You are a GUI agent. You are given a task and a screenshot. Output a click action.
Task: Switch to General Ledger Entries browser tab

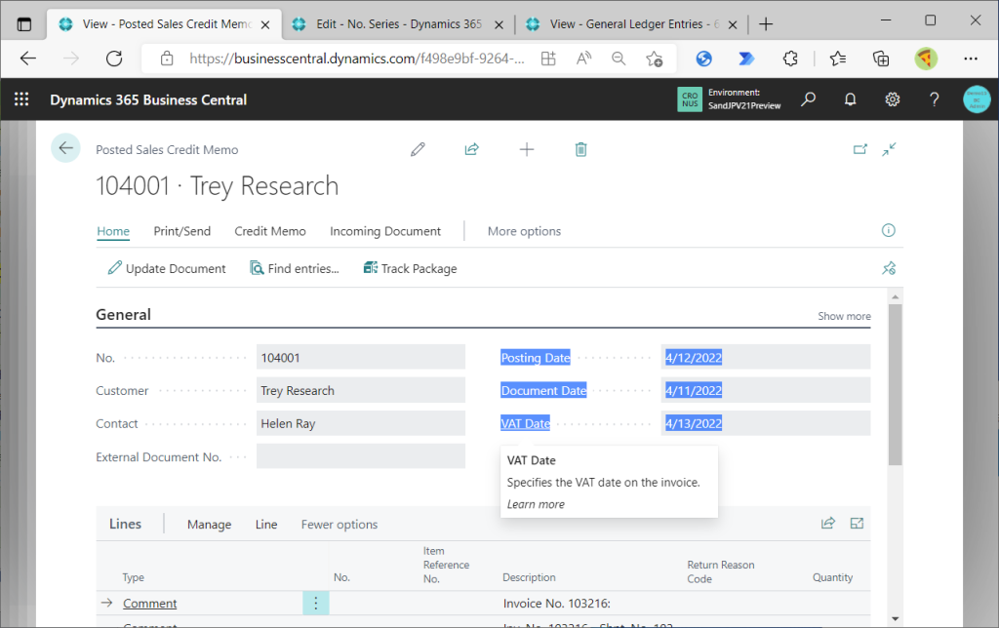(634, 24)
